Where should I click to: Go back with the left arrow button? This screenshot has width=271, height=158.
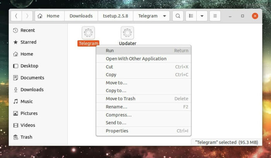16,16
